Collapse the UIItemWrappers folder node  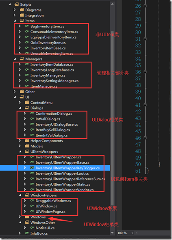point(20,151)
